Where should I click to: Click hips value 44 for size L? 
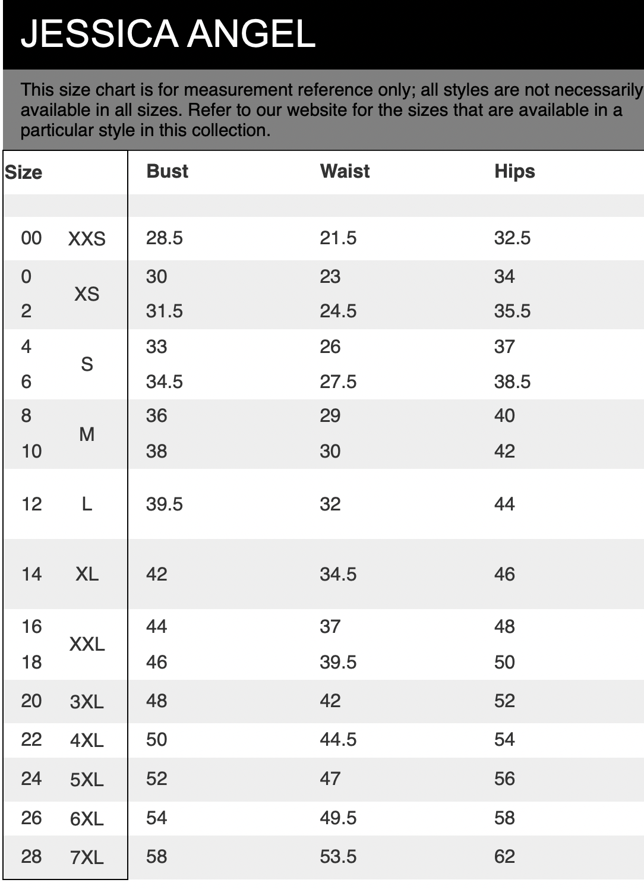[x=504, y=504]
